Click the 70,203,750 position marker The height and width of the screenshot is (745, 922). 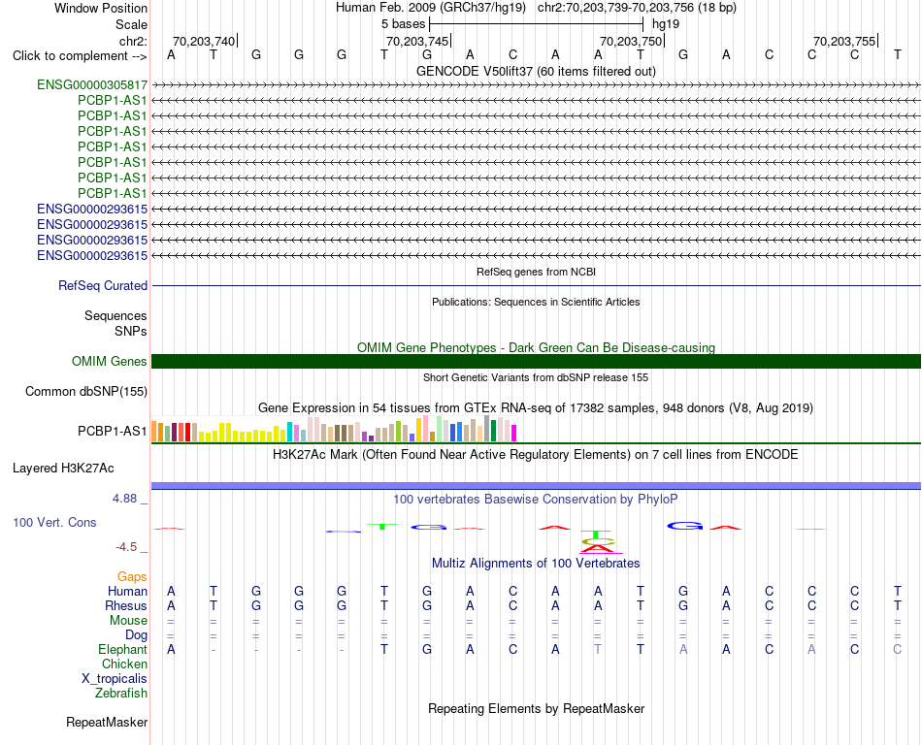point(631,41)
